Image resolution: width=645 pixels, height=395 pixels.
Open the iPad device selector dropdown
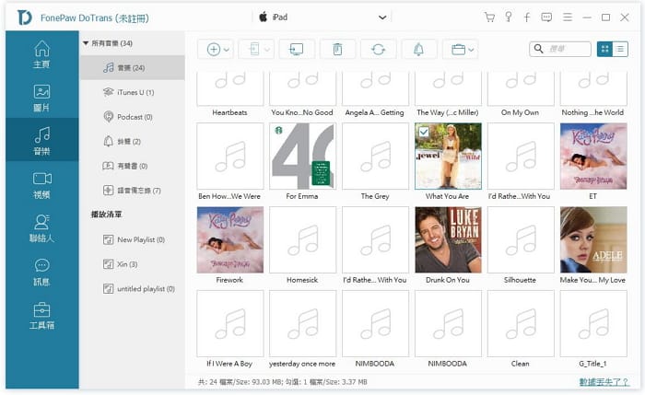[x=322, y=17]
